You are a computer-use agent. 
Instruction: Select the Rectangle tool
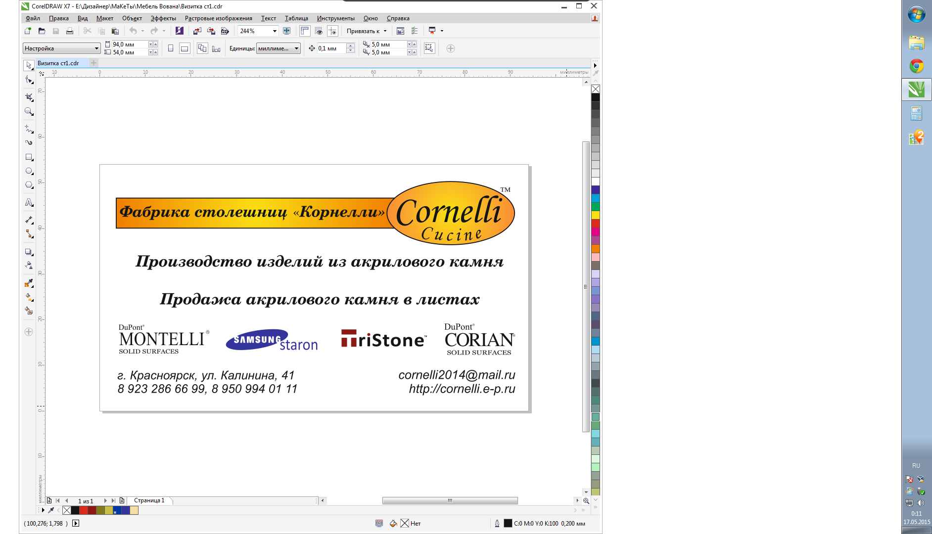[29, 157]
